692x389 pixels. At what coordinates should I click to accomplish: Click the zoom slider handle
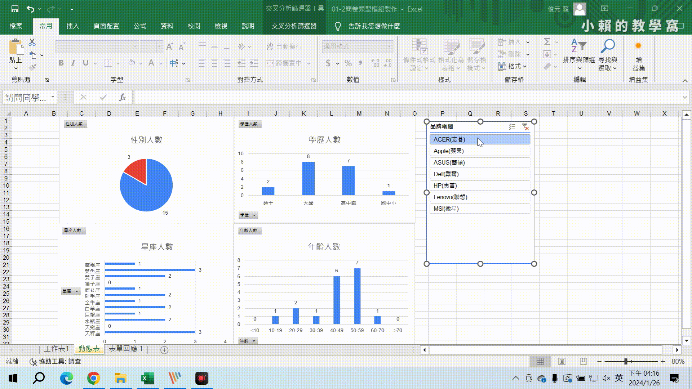(626, 361)
